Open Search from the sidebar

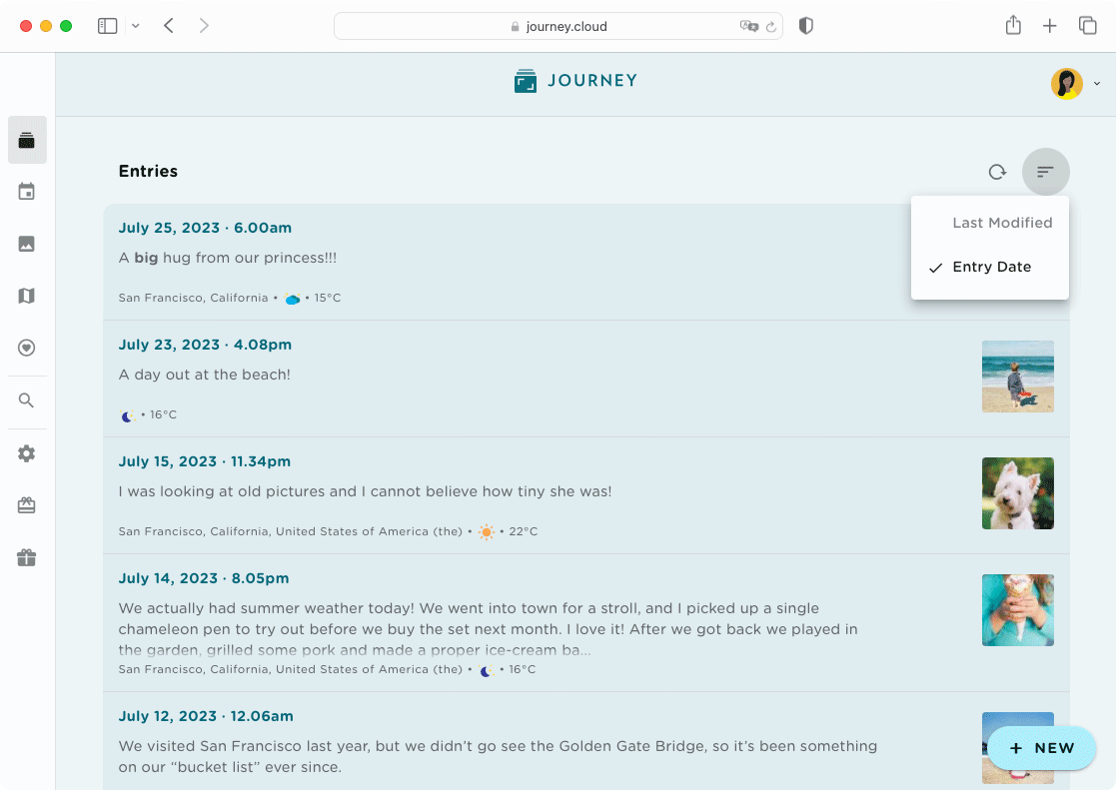click(27, 401)
